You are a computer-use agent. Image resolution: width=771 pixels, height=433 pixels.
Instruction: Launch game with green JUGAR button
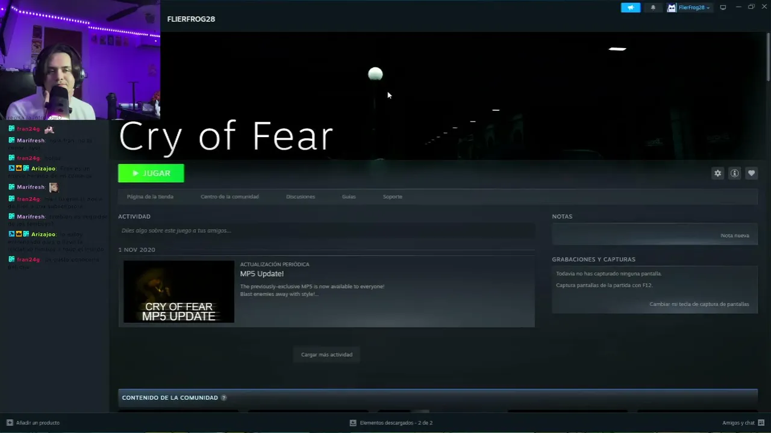(x=151, y=173)
